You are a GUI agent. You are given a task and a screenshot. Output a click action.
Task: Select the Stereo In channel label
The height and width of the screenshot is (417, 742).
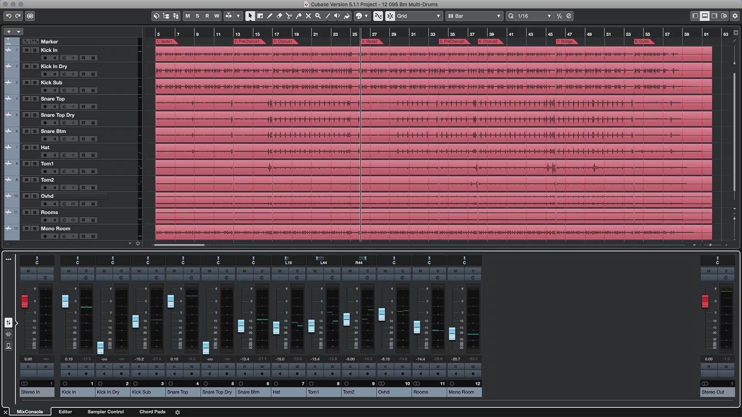tap(37, 392)
